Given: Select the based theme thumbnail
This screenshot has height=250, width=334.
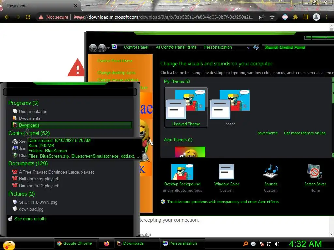Looking at the screenshot, I should tap(230, 107).
